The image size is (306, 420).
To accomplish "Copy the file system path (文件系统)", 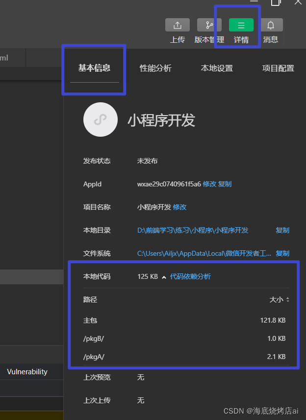I will (x=282, y=253).
